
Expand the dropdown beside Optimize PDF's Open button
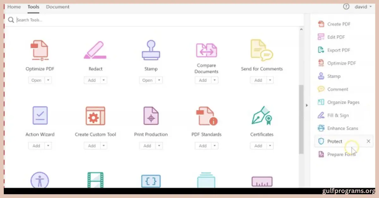point(48,80)
